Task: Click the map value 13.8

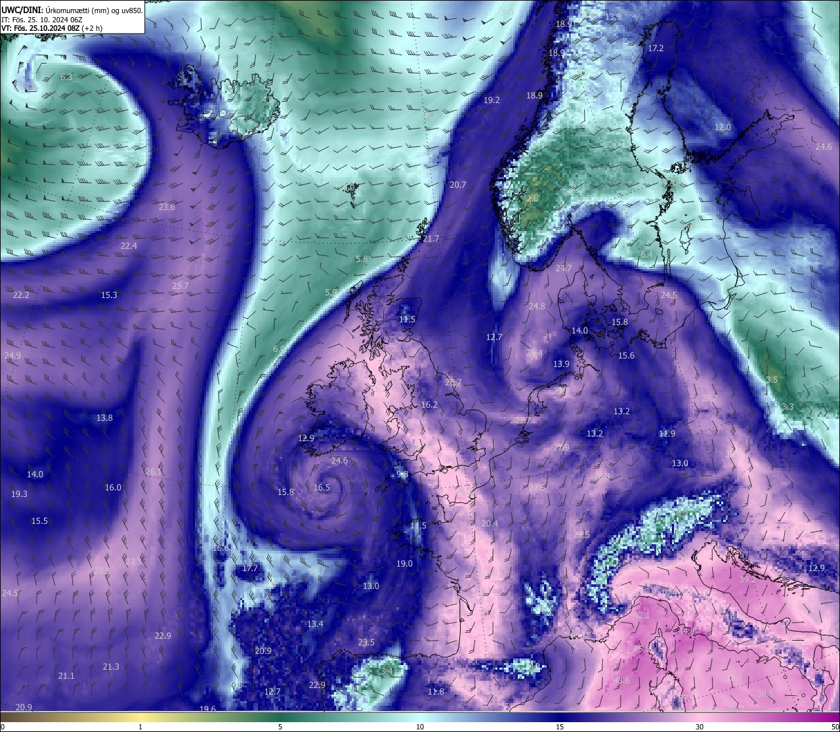Action: click(104, 418)
